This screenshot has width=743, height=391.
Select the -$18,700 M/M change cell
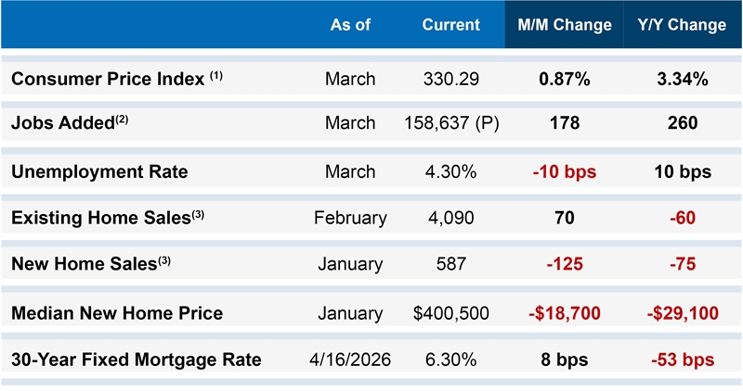coord(564,313)
